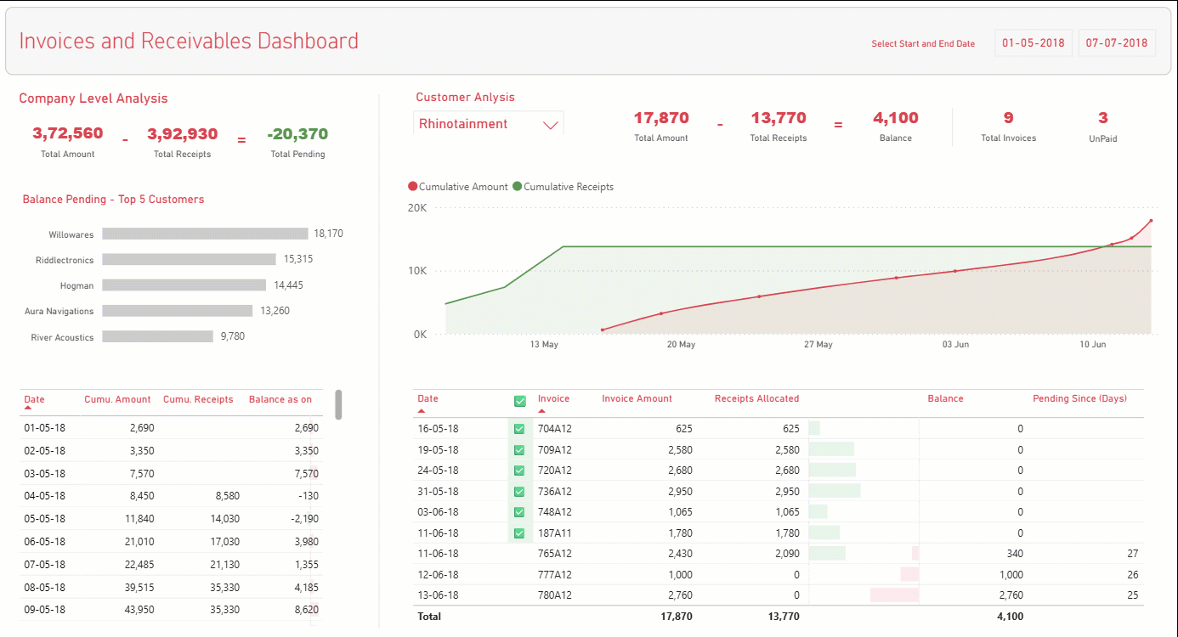Viewport: 1178px width, 637px height.
Task: Click the 3,92,930 total receipts value
Action: (183, 134)
